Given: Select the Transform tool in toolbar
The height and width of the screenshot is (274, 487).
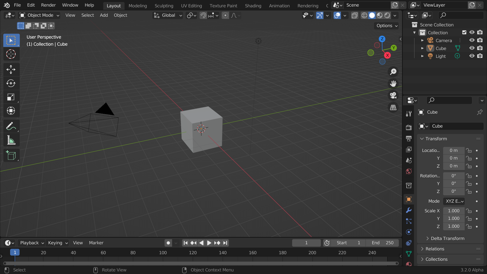Looking at the screenshot, I should point(11,111).
